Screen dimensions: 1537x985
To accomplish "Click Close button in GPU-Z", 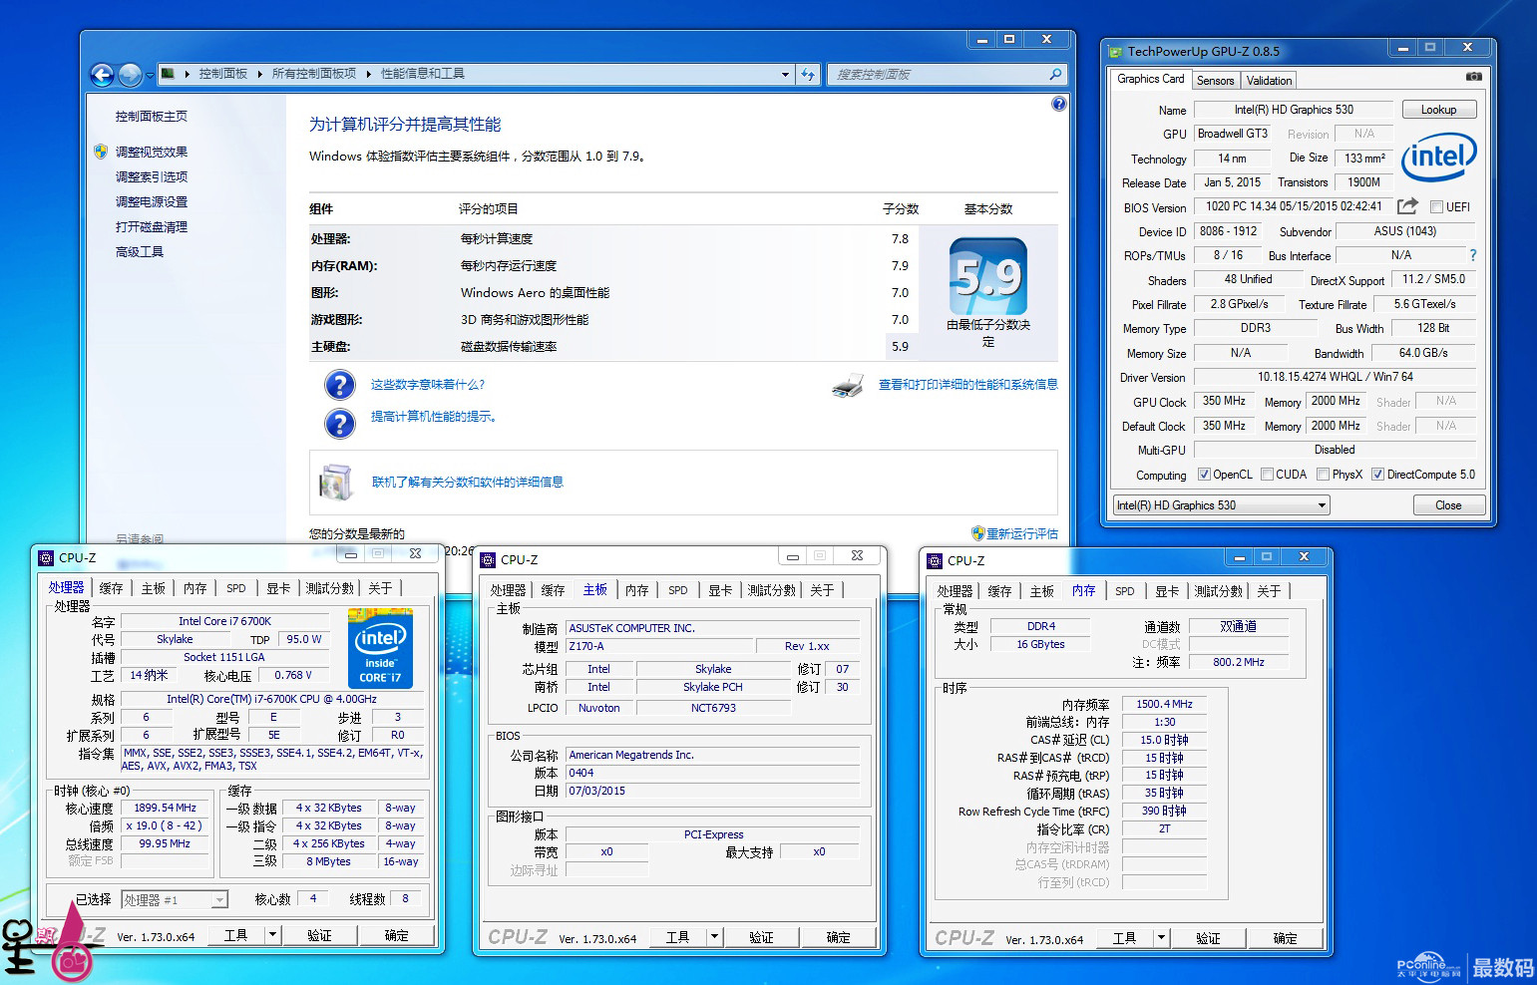I will point(1448,505).
